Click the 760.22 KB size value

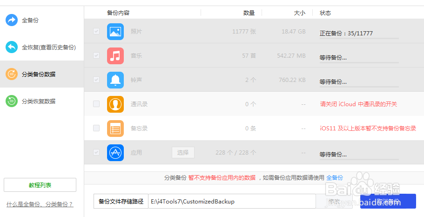(292, 80)
